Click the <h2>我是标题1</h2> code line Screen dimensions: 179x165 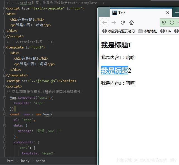pyautogui.click(x=27, y=20)
